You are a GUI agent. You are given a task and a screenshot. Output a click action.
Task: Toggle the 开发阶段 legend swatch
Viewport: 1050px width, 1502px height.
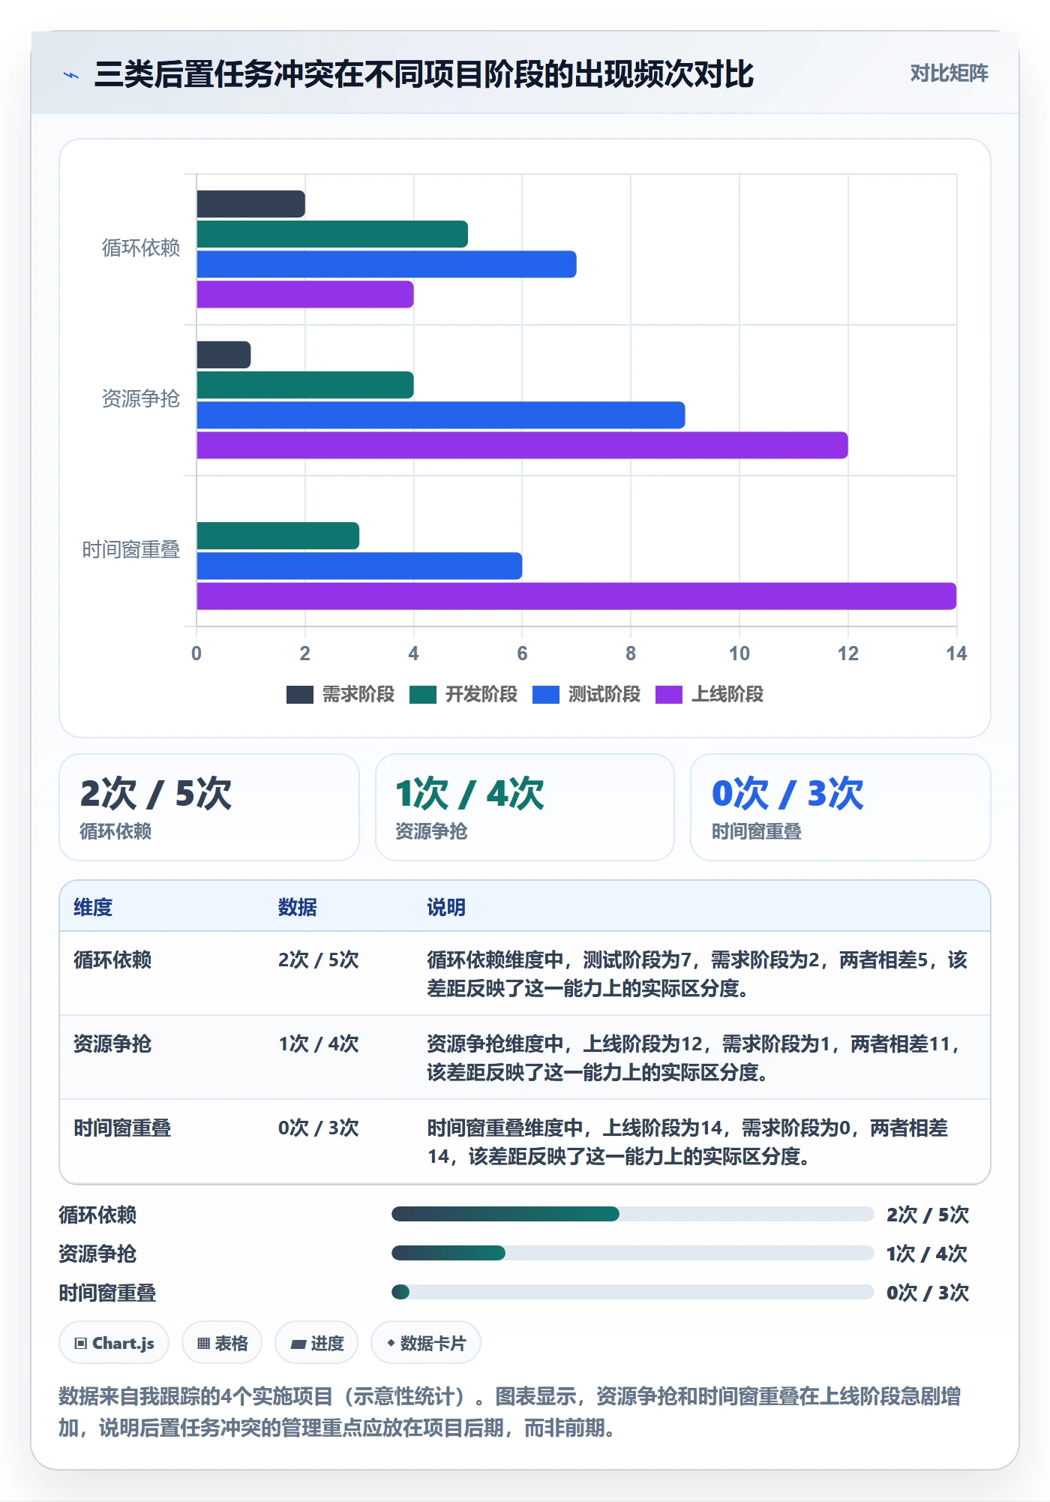422,695
